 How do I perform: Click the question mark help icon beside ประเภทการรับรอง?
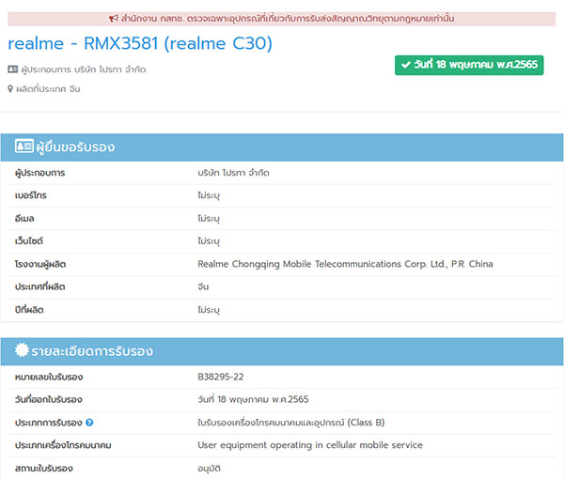click(x=89, y=423)
